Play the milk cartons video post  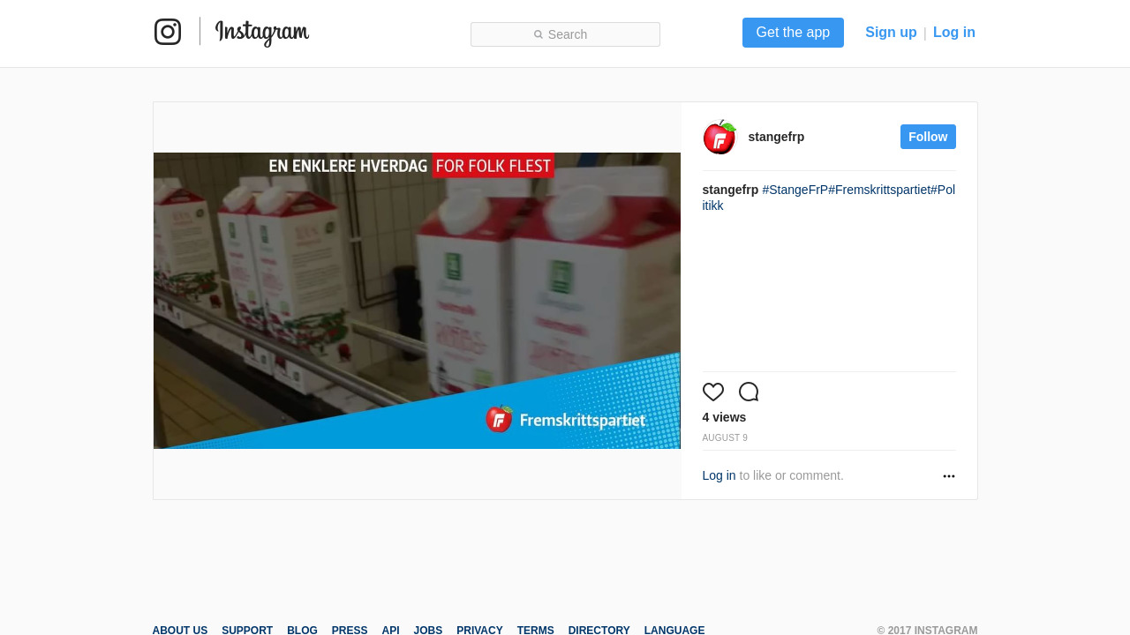pos(417,301)
